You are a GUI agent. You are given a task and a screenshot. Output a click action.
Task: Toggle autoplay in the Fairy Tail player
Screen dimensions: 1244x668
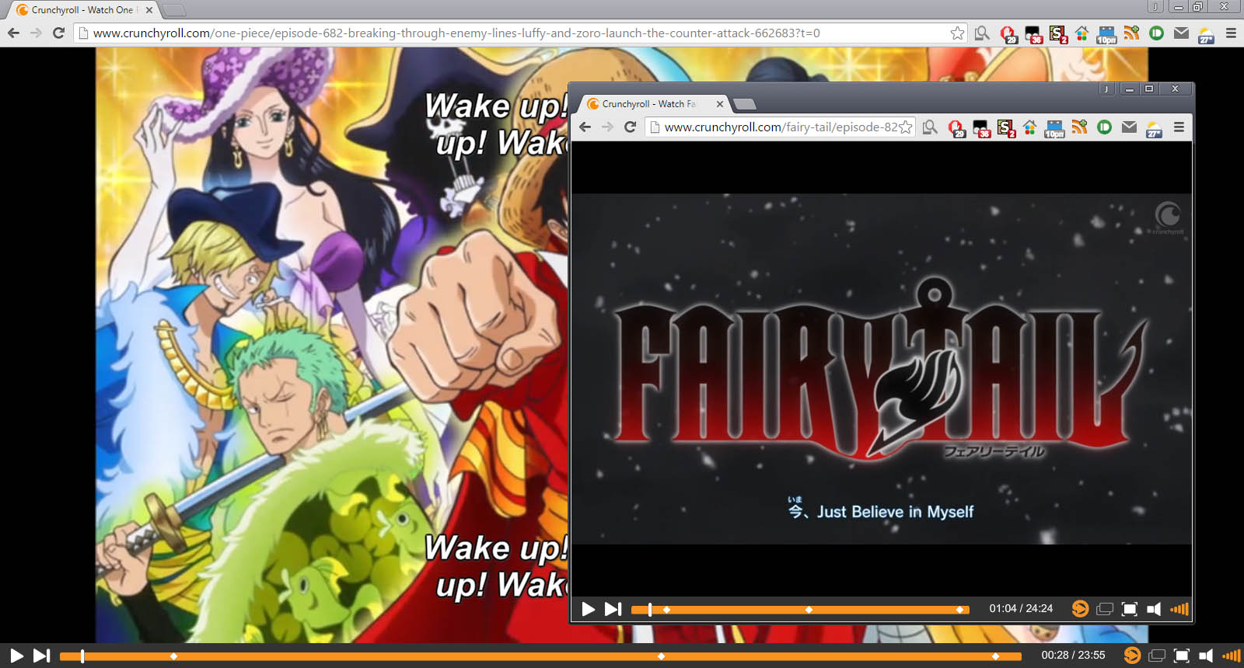tap(1080, 609)
